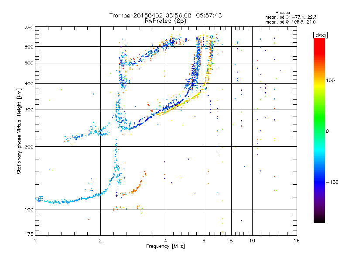Click the x-axis tick label '10'
Screen dimensions: 349x262
pos(252,241)
